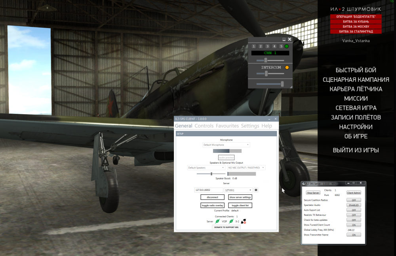
Task: Open КАРЬЕРА ЛЁТЧИКА menu item
Action: click(356, 89)
